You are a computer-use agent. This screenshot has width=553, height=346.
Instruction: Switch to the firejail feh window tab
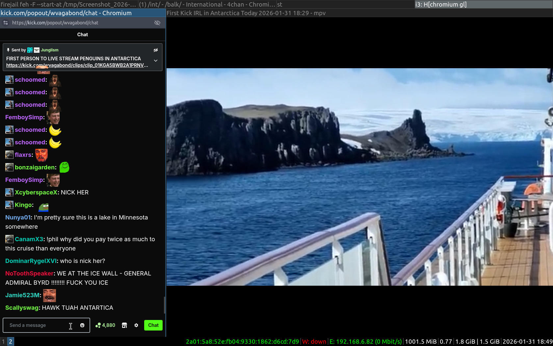coord(69,4)
